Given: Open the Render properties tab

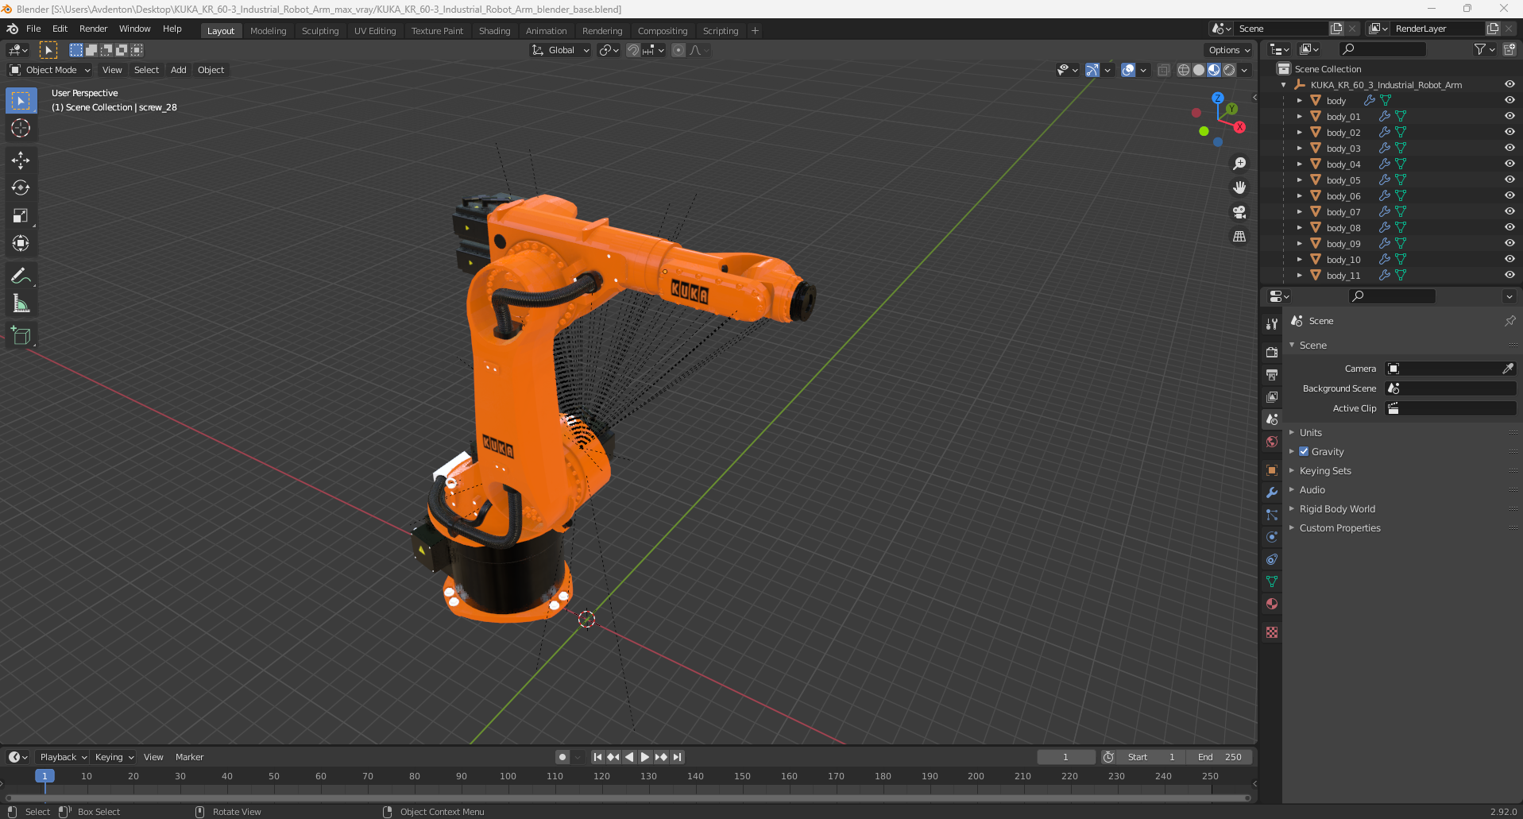Looking at the screenshot, I should (1272, 352).
